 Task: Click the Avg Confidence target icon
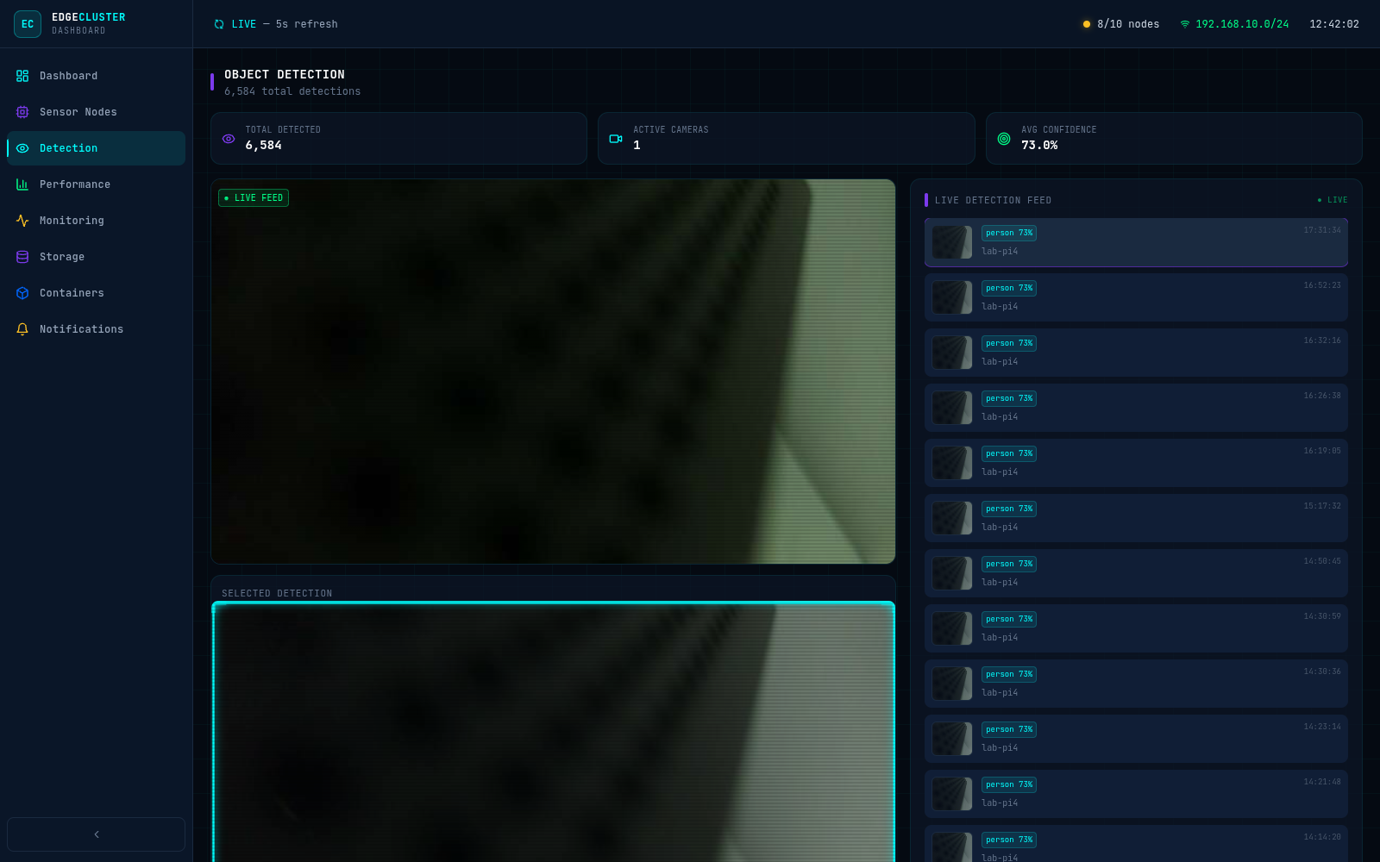pyautogui.click(x=1004, y=138)
